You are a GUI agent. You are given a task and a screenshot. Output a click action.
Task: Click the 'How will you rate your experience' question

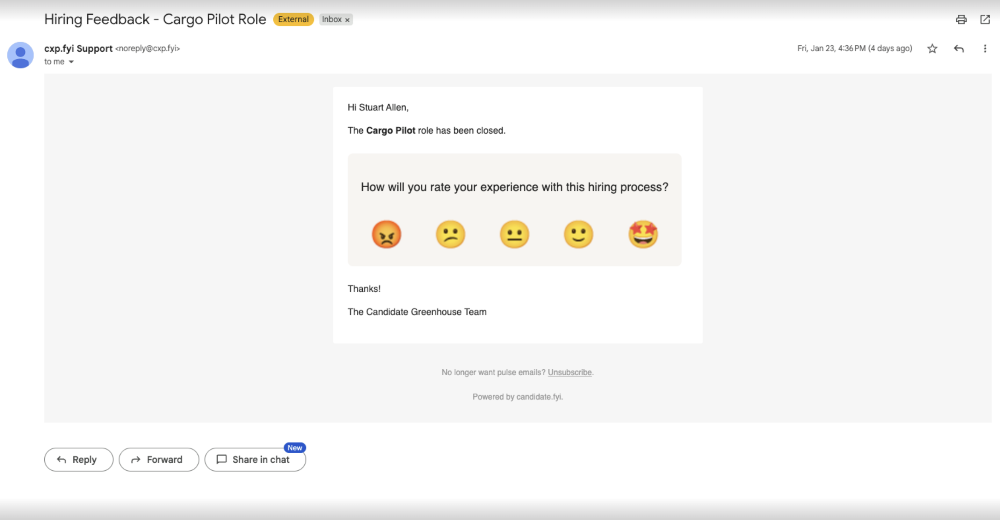514,187
